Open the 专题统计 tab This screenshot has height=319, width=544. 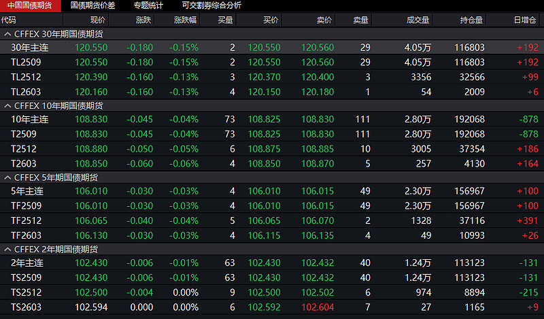148,5
